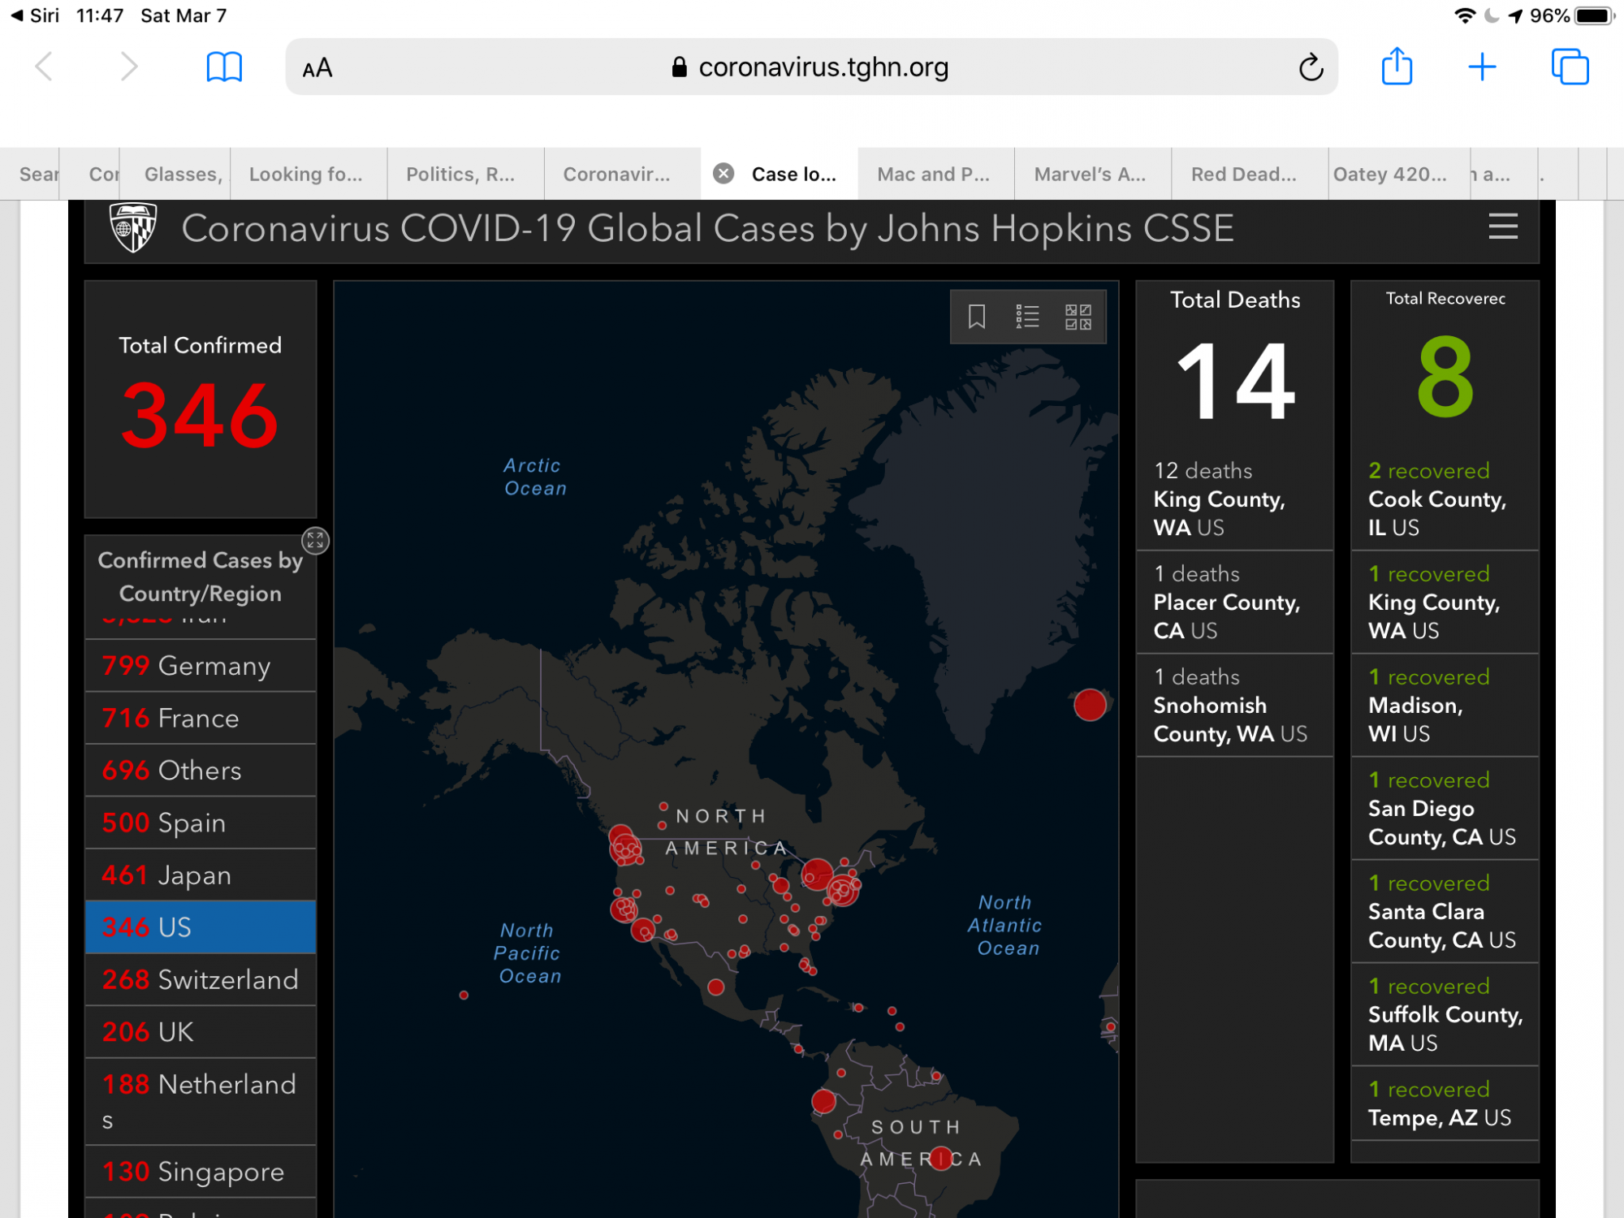Open Safari bookmarks book icon
This screenshot has width=1624, height=1218.
tap(224, 67)
